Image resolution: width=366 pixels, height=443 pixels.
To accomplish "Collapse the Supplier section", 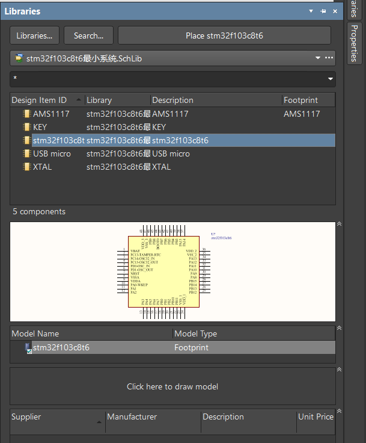I will [x=339, y=411].
